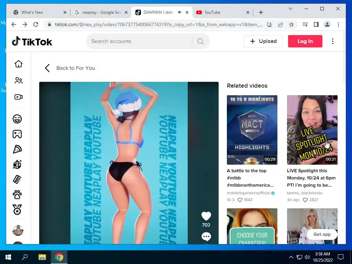The image size is (352, 264).
Task: Open the Chrome profile avatar icon
Action: coord(327,24)
